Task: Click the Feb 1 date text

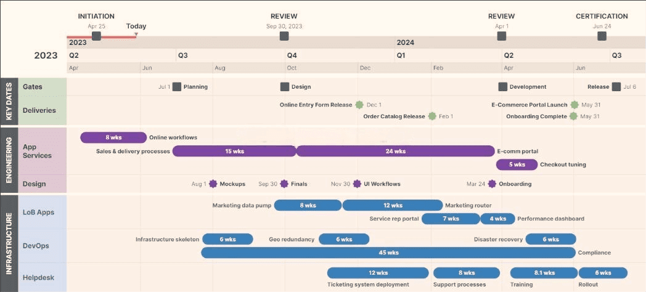Action: pos(446,116)
